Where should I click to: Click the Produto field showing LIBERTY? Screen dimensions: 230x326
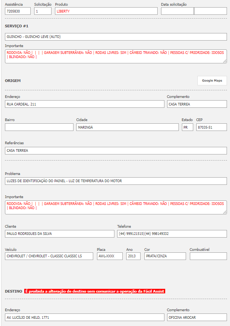(106, 11)
